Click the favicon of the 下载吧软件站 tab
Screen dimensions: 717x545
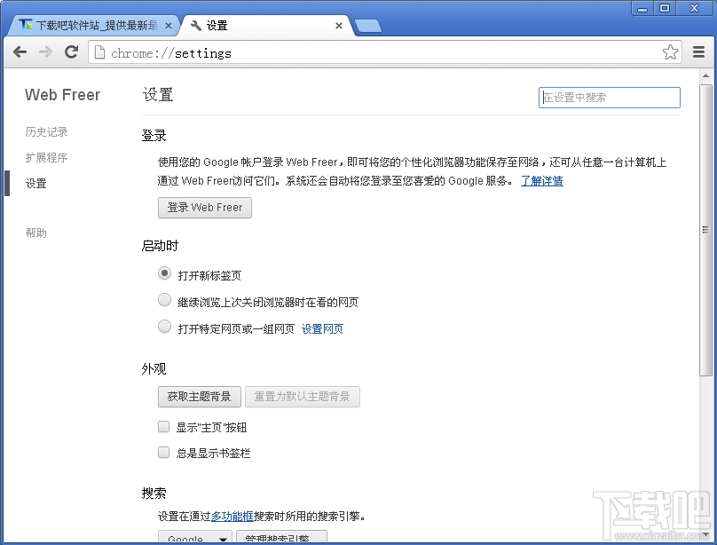[x=26, y=25]
